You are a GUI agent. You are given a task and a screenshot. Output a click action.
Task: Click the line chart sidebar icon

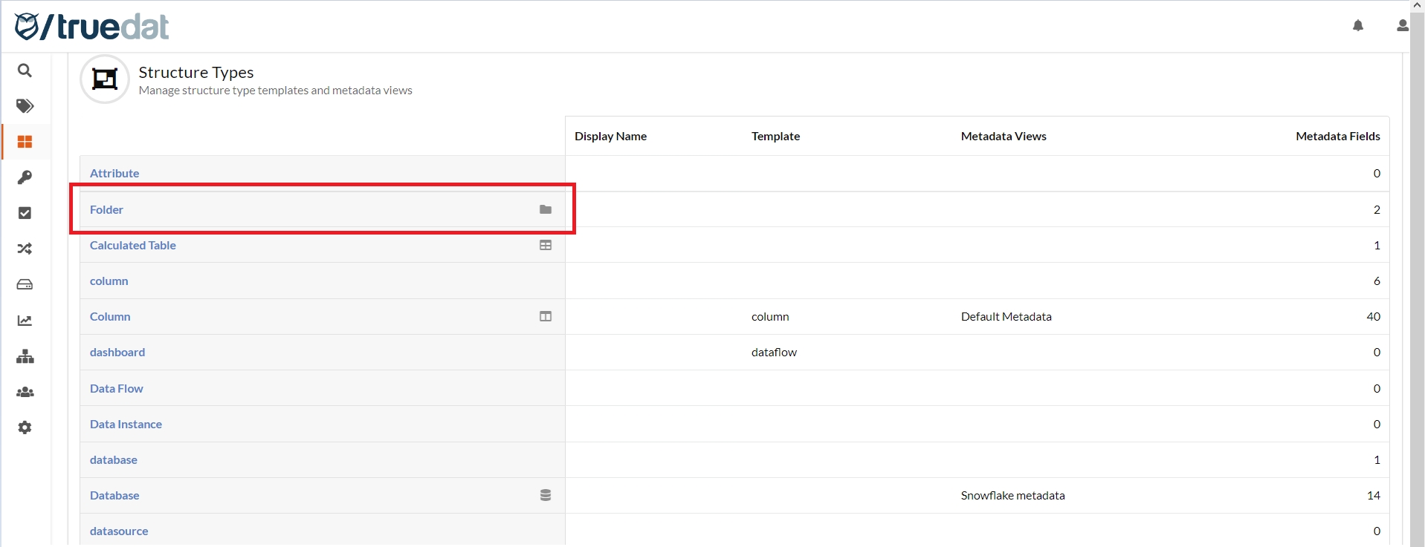(25, 321)
